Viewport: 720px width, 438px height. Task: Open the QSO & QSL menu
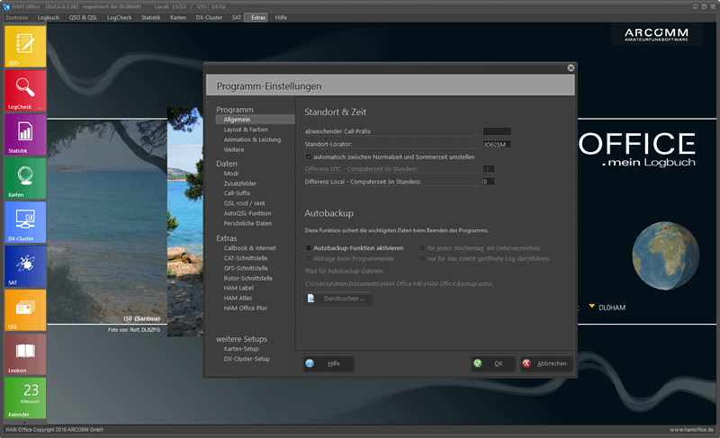pyautogui.click(x=83, y=17)
